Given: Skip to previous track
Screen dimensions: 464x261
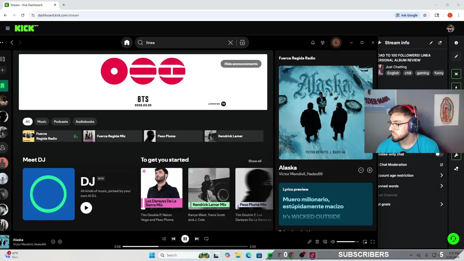Looking at the screenshot, I should 174,239.
